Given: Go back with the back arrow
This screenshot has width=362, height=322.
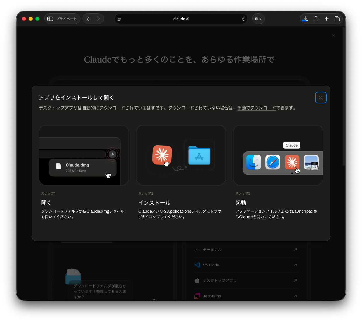Looking at the screenshot, I should point(88,19).
